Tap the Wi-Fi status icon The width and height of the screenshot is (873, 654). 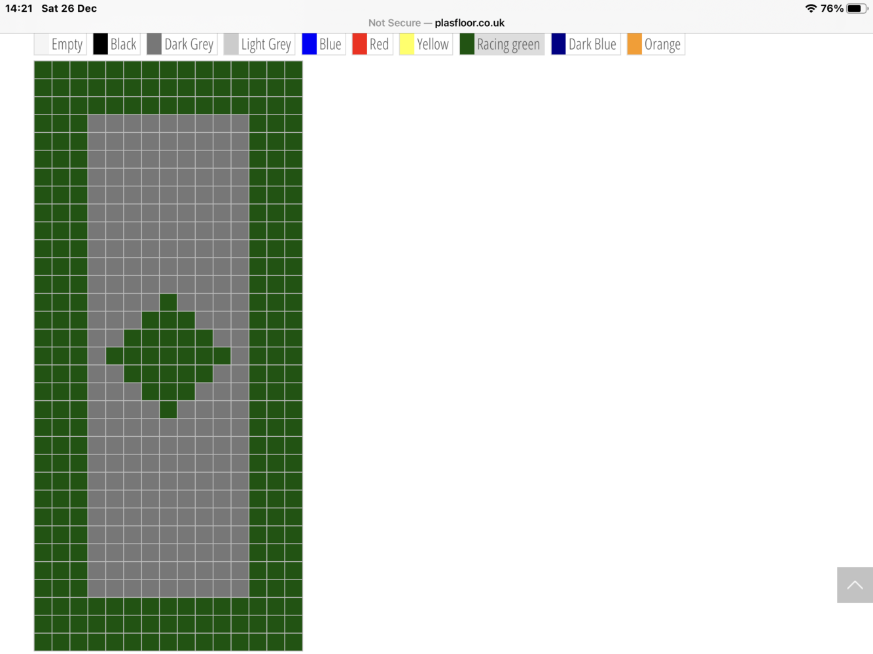(811, 9)
